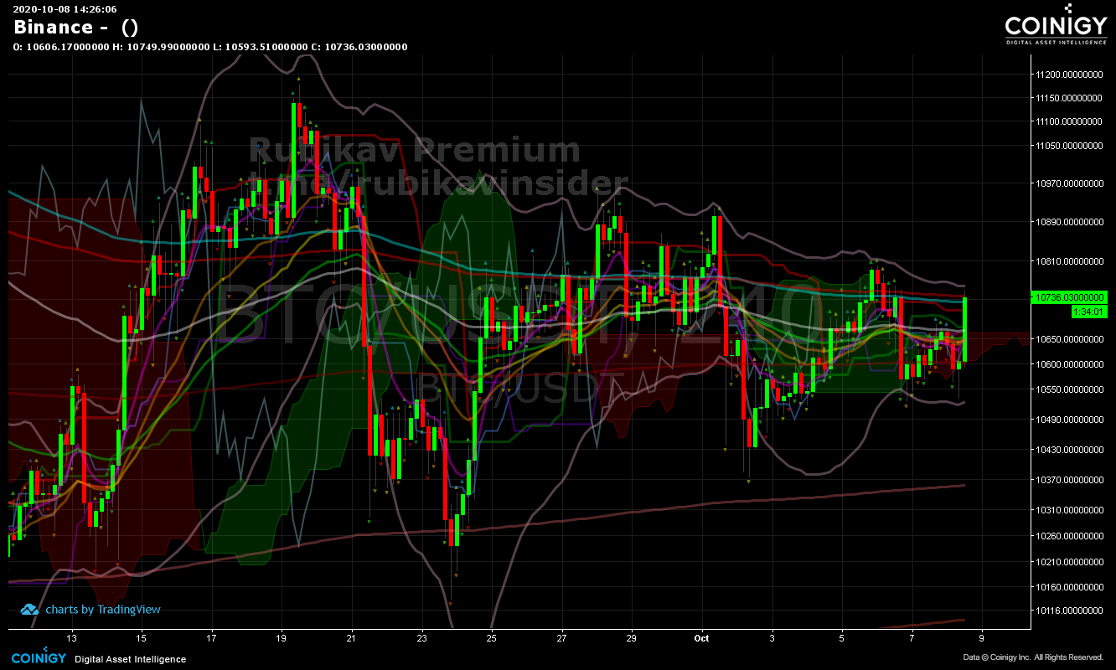Image resolution: width=1116 pixels, height=670 pixels.
Task: Click date axis label '9'
Action: click(981, 636)
